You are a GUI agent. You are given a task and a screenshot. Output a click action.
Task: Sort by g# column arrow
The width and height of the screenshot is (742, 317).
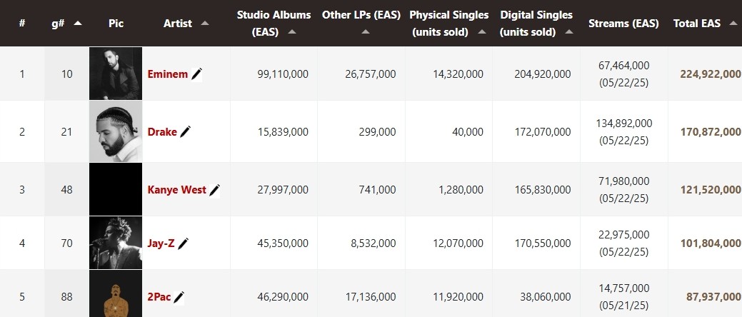[x=78, y=23]
